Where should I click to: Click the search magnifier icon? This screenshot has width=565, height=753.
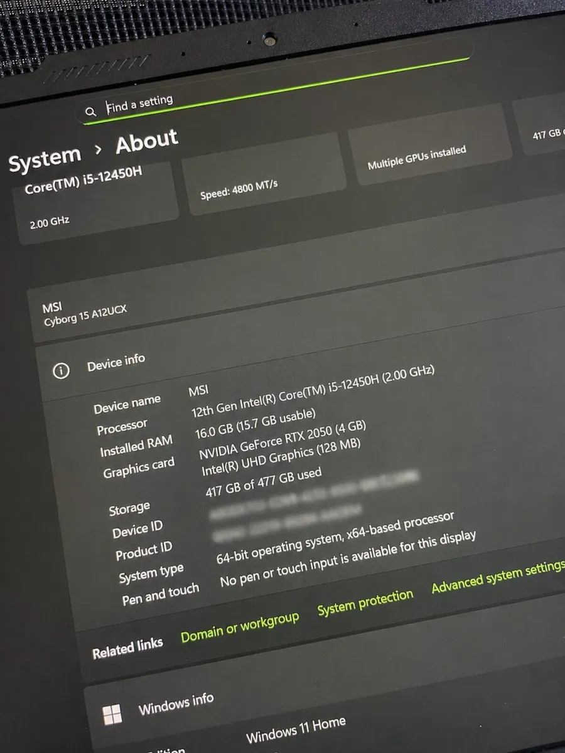pos(91,112)
